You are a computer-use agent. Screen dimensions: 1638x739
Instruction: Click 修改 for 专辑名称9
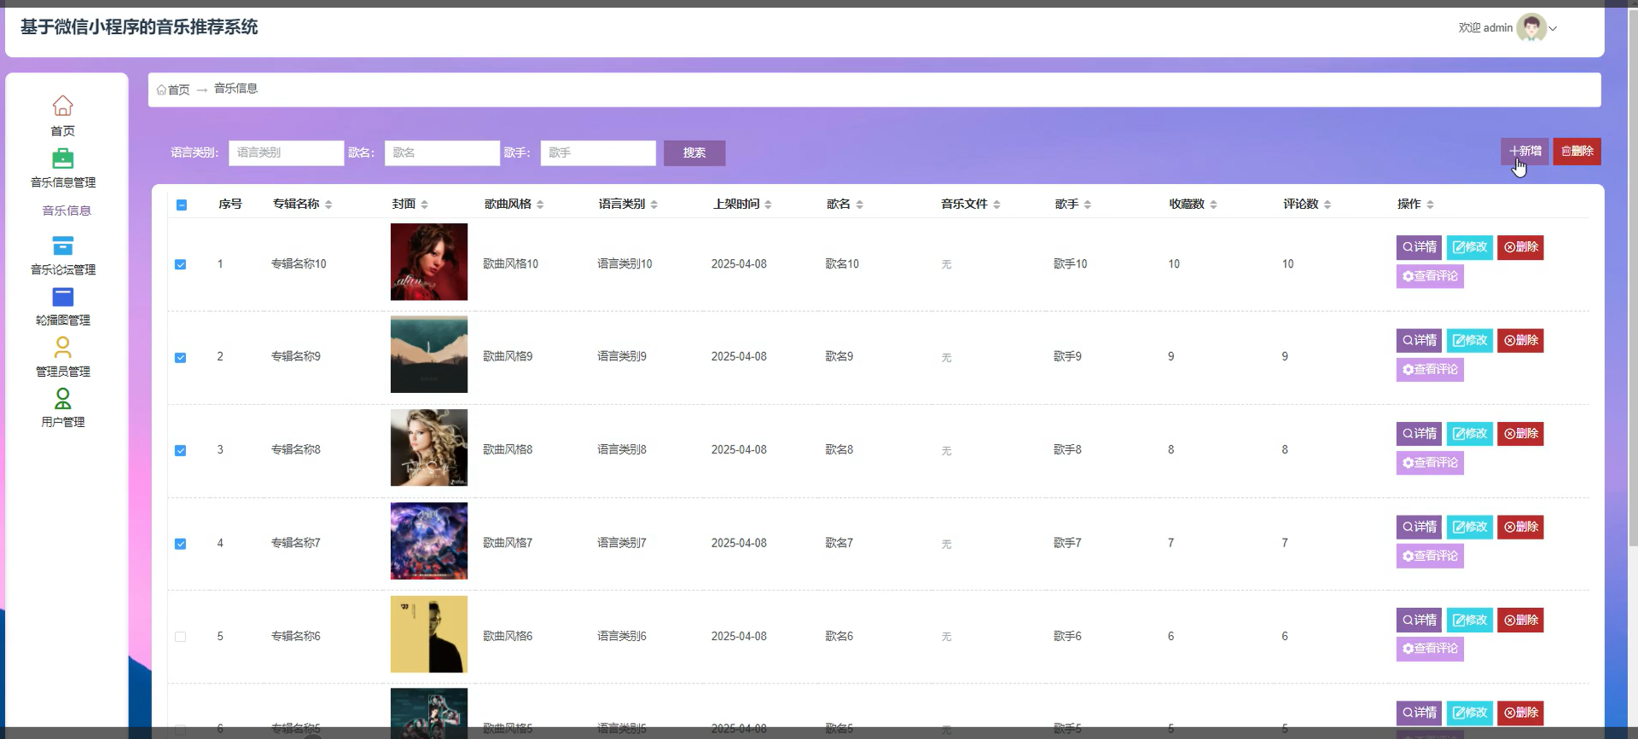point(1470,340)
